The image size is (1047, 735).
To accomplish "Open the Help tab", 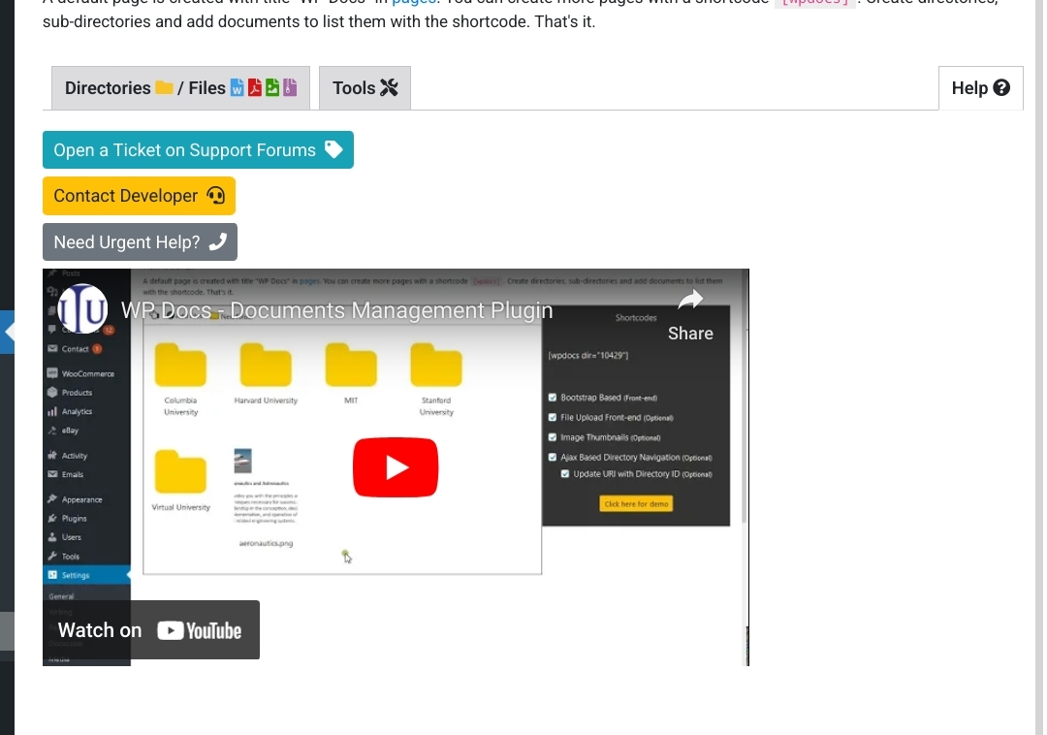I will (x=980, y=88).
